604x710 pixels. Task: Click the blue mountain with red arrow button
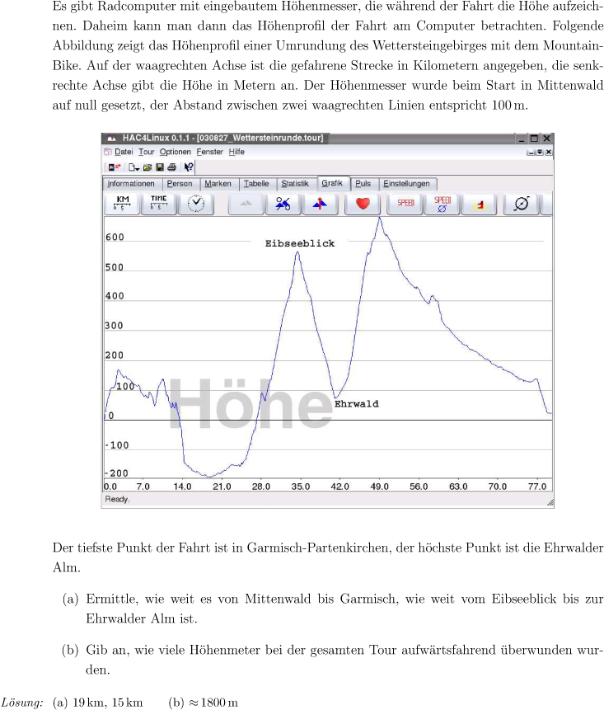pos(320,204)
